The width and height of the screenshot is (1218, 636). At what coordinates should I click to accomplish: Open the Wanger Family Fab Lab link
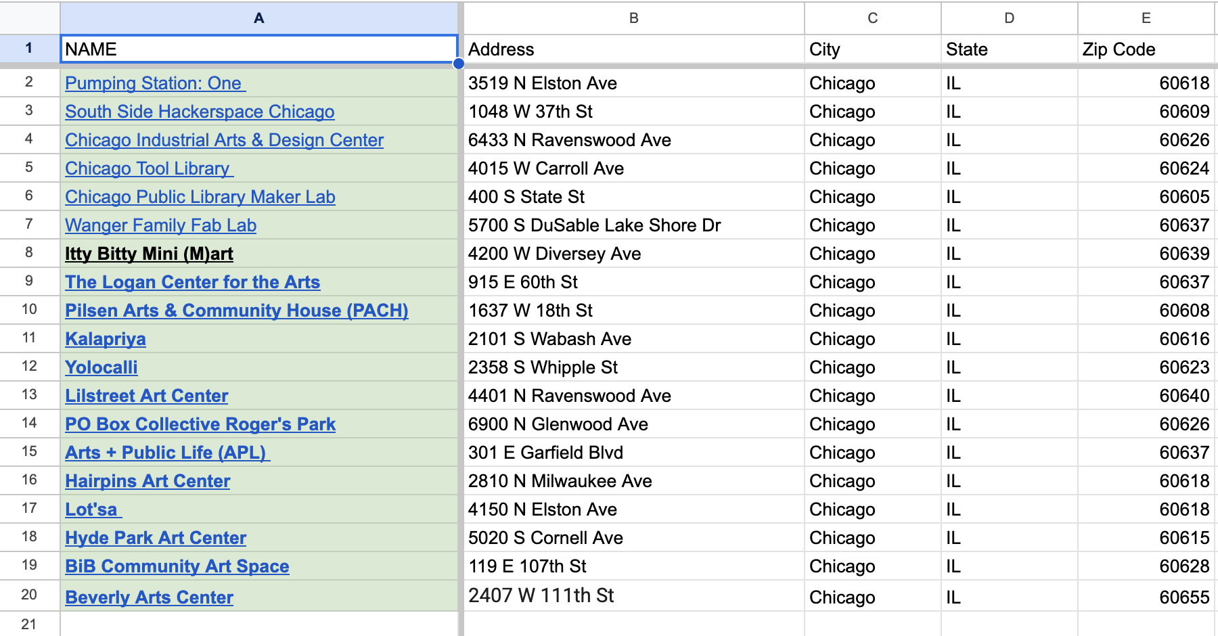click(x=160, y=225)
